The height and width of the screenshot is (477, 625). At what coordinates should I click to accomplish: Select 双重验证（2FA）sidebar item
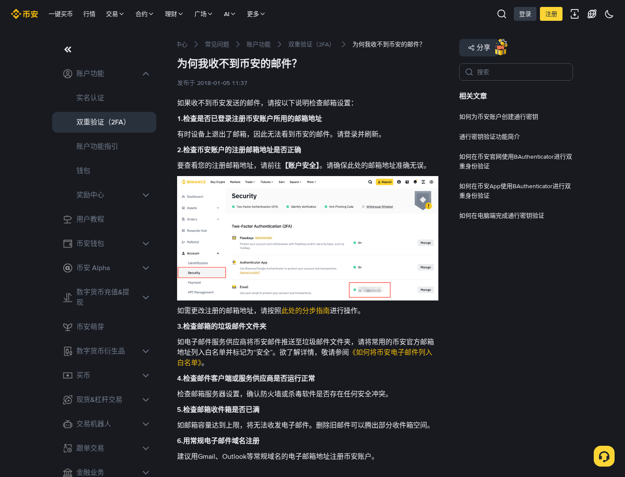(104, 122)
